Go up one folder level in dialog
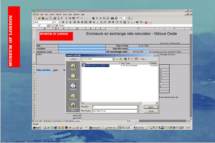This screenshot has height=143, width=215. point(121,59)
